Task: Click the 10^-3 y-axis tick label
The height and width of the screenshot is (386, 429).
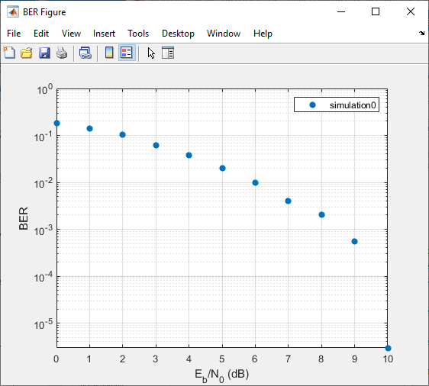Action: tap(44, 230)
